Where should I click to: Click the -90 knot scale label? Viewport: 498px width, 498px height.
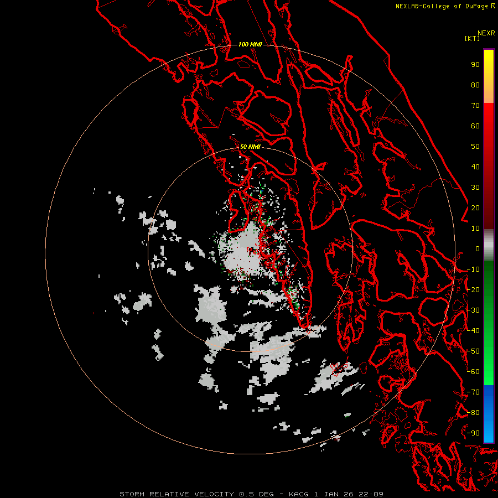[x=473, y=433]
